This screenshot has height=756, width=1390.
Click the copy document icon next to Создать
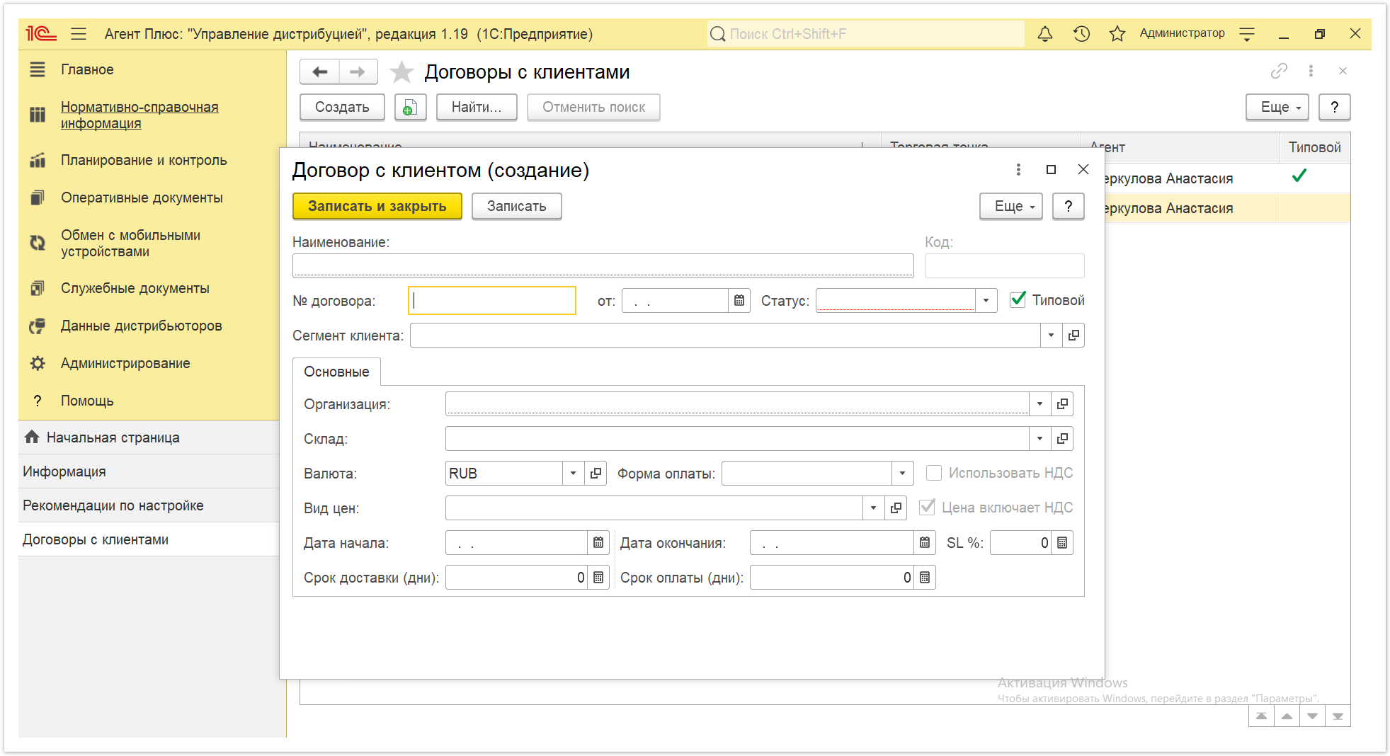pyautogui.click(x=410, y=108)
